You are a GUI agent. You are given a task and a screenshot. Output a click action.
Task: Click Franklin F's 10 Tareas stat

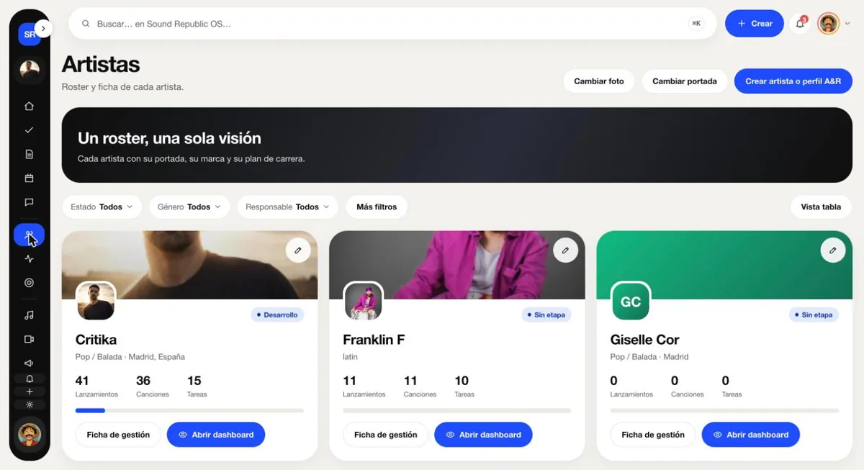tap(464, 387)
